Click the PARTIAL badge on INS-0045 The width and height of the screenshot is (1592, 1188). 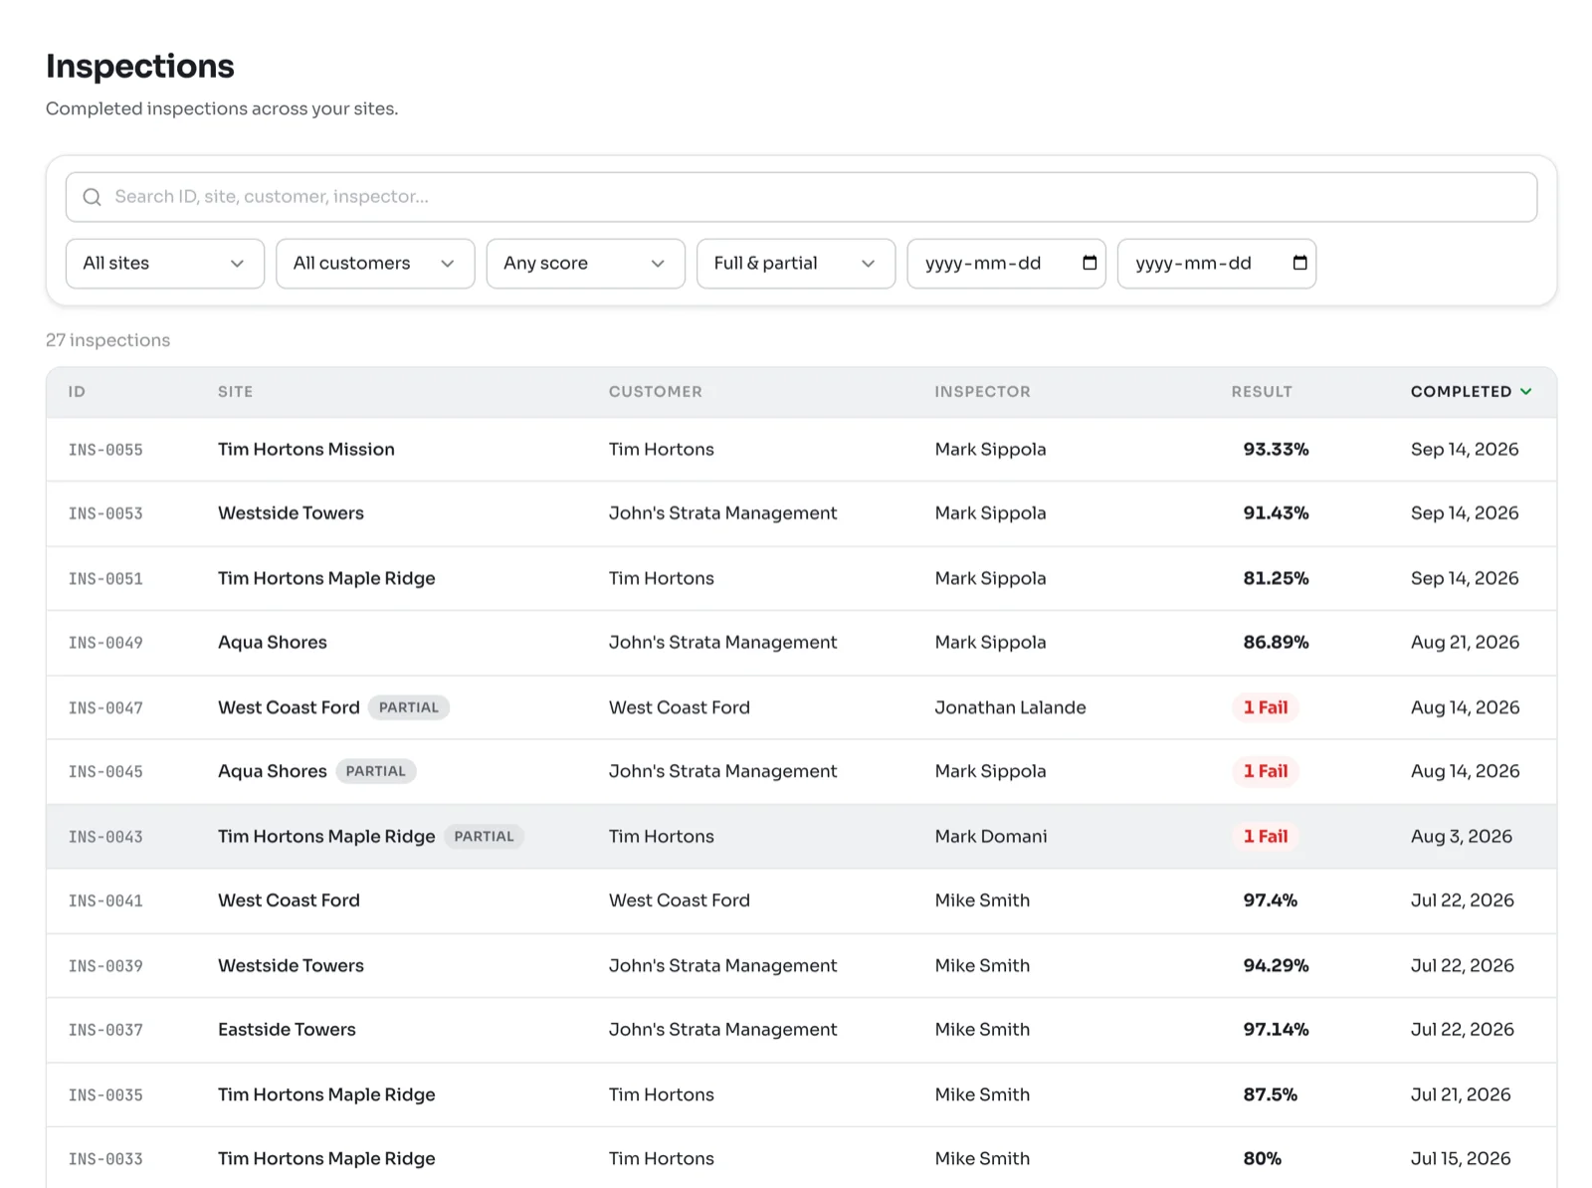[376, 772]
